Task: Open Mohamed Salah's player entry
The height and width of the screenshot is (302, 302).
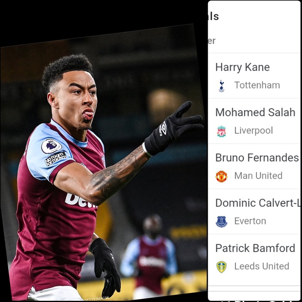Action: (x=255, y=121)
